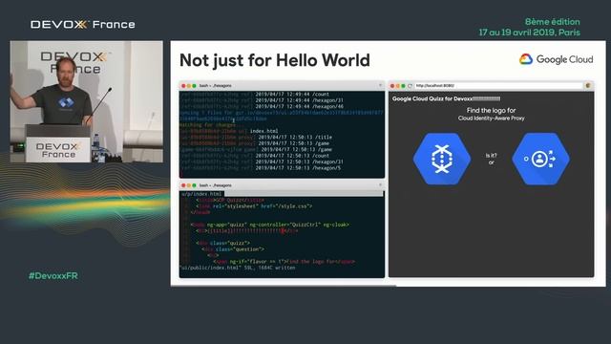The image size is (611, 344).
Task: Click the div class="quizz" line in vim
Action: [222, 243]
